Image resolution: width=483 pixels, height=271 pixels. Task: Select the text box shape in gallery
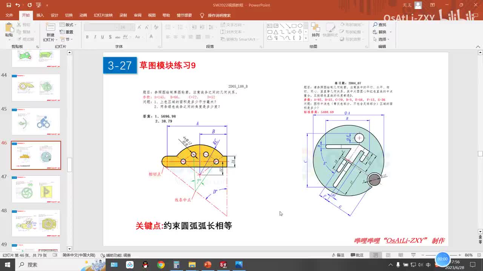click(x=270, y=26)
